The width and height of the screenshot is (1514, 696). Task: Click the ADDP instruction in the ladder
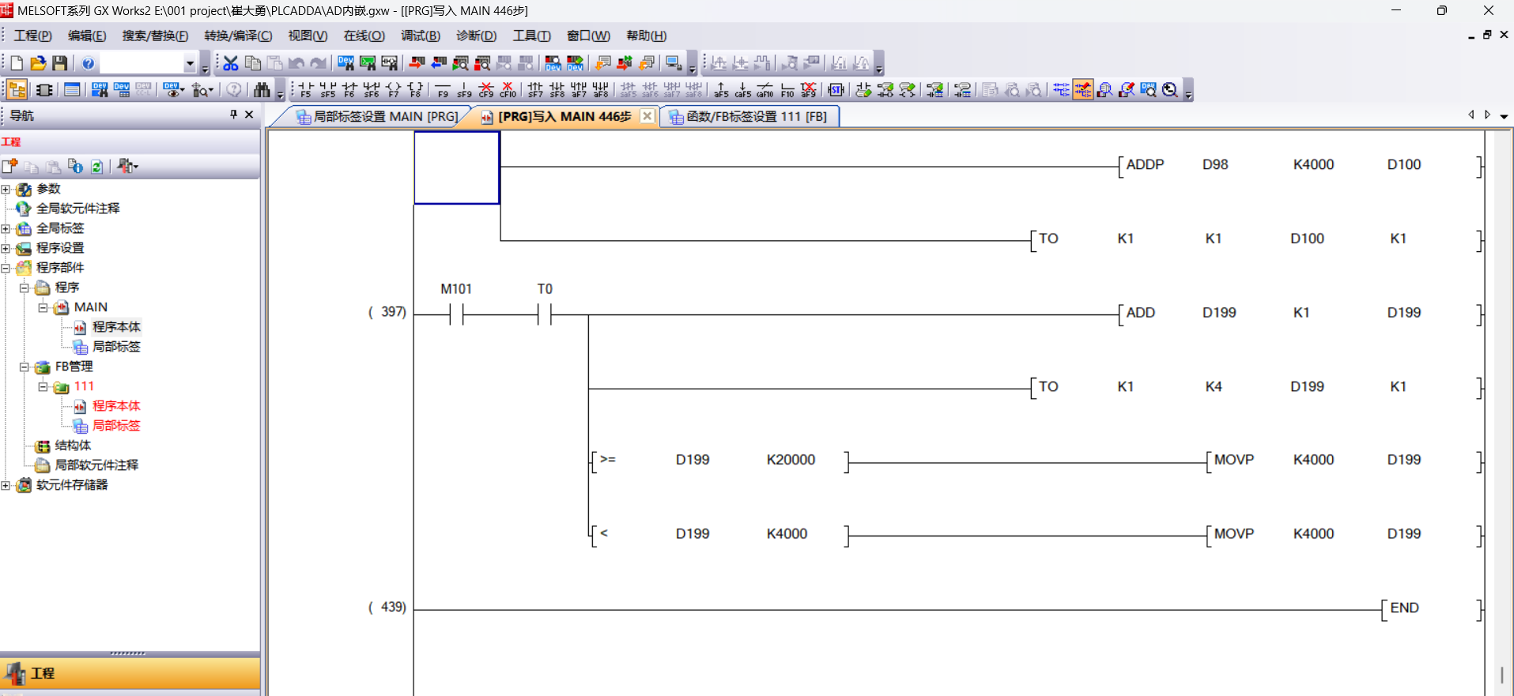(x=1145, y=165)
